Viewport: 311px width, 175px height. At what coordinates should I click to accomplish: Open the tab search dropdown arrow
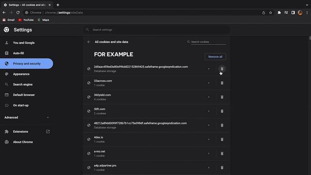click(x=307, y=5)
